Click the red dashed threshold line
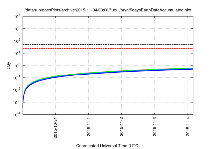The width and height of the screenshot is (213, 149). (x=108, y=48)
